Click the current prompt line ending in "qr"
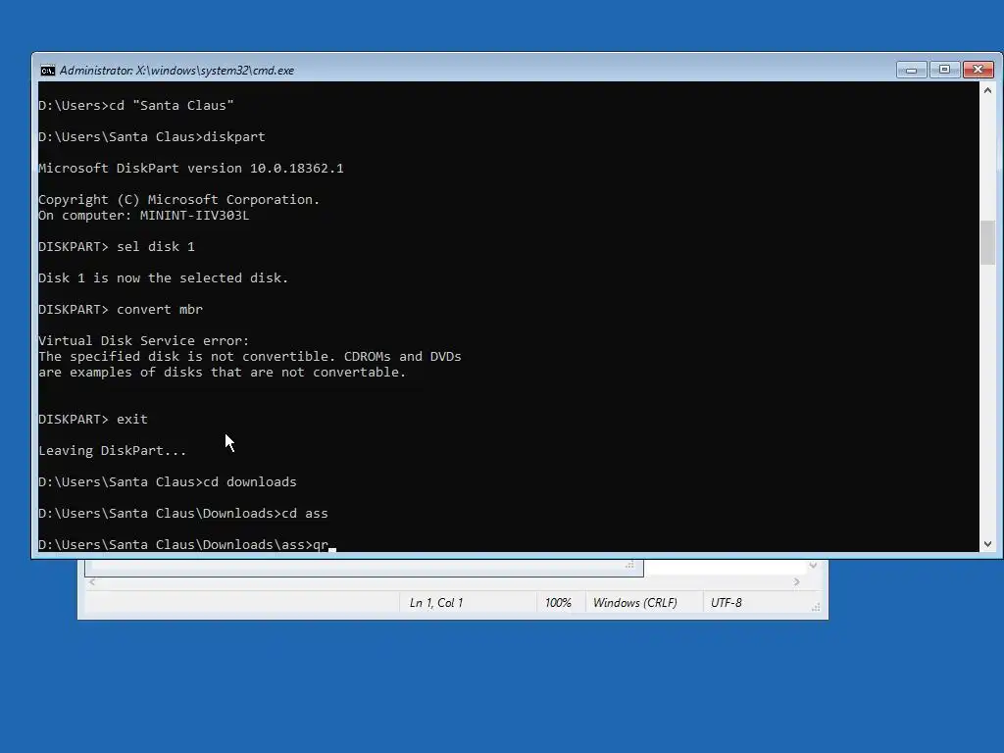Viewport: 1004px width, 753px height. coord(187,544)
